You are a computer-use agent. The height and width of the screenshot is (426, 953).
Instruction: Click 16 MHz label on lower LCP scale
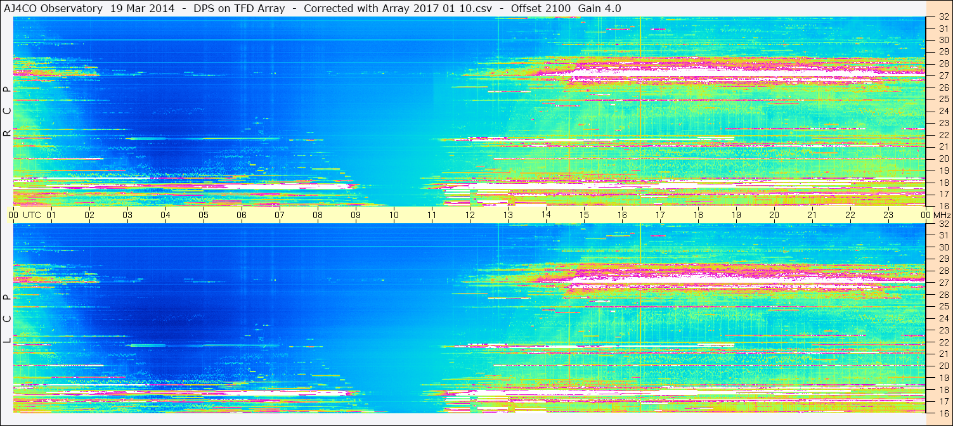point(943,413)
